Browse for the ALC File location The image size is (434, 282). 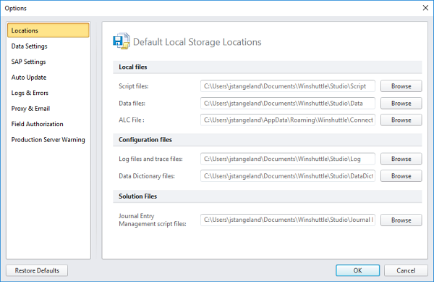[x=401, y=120]
